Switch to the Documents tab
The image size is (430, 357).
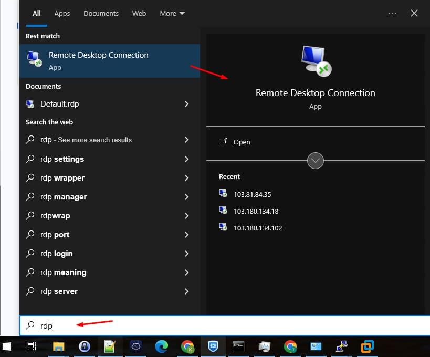101,13
